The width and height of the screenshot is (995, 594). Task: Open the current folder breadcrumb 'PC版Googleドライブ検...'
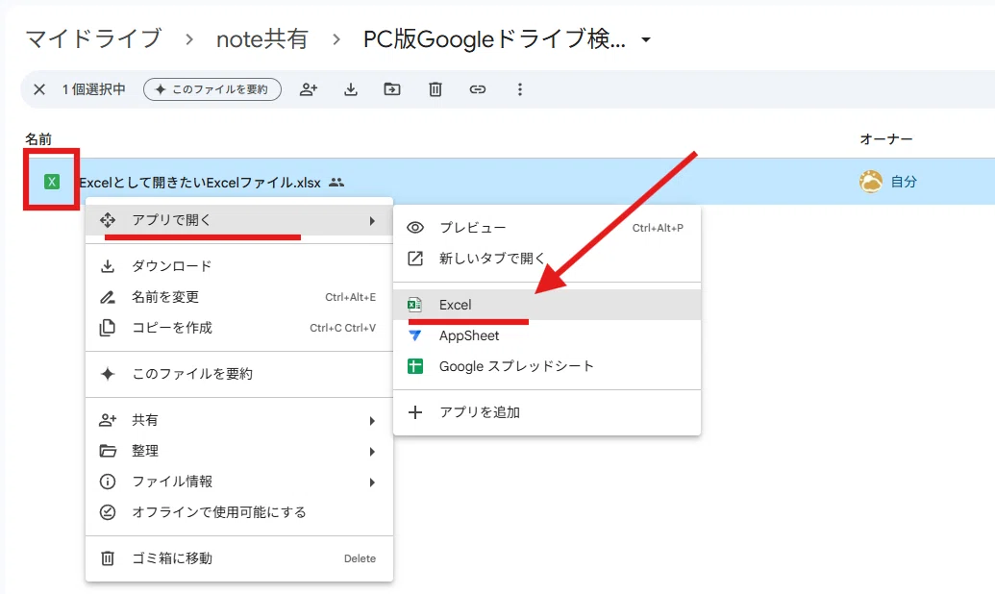(494, 39)
